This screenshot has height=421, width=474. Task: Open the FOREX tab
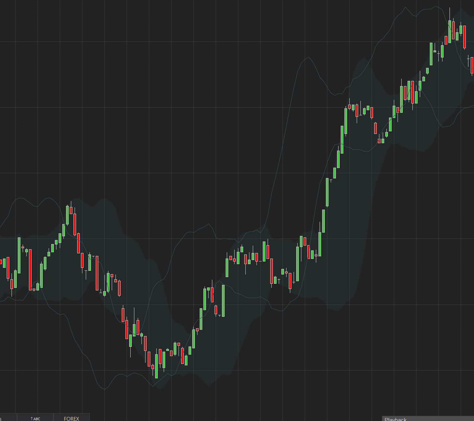tap(71, 418)
